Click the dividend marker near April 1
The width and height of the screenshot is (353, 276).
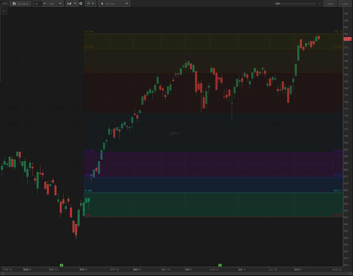pos(61,265)
